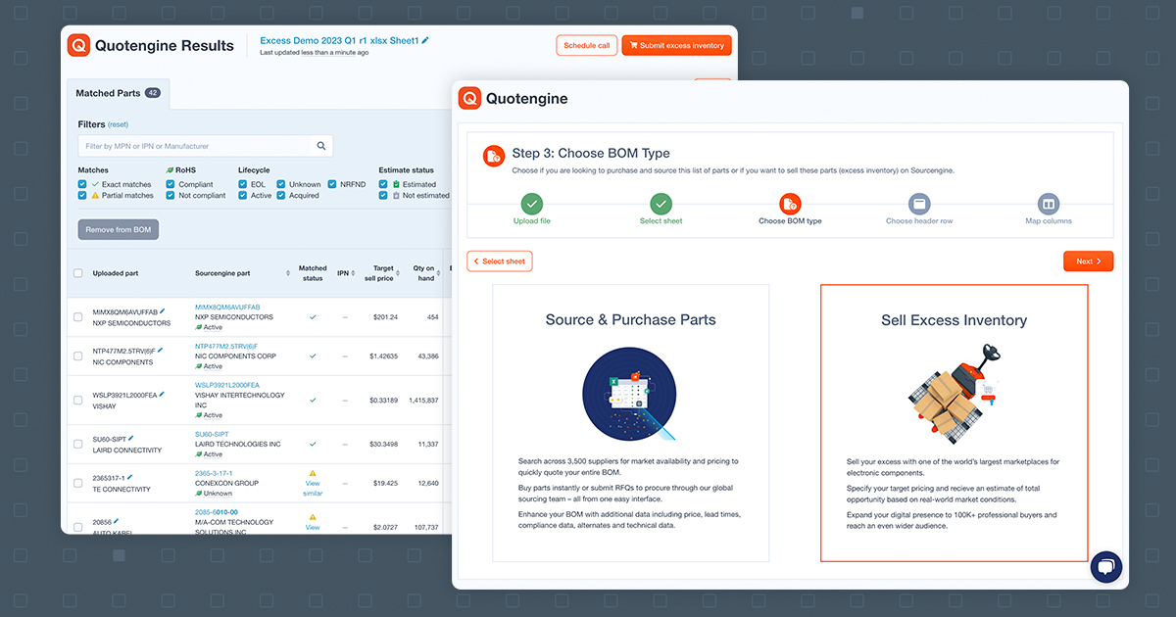Click the Next button

coord(1088,261)
